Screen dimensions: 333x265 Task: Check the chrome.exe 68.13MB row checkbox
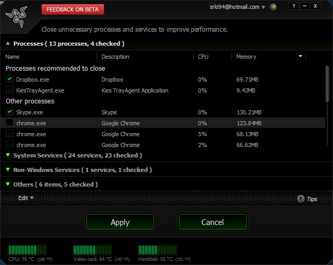click(x=9, y=134)
